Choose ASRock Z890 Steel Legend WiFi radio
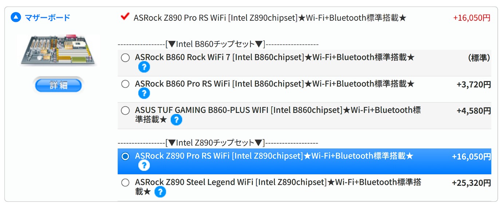Viewport: 501px width, 204px height. 125,183
